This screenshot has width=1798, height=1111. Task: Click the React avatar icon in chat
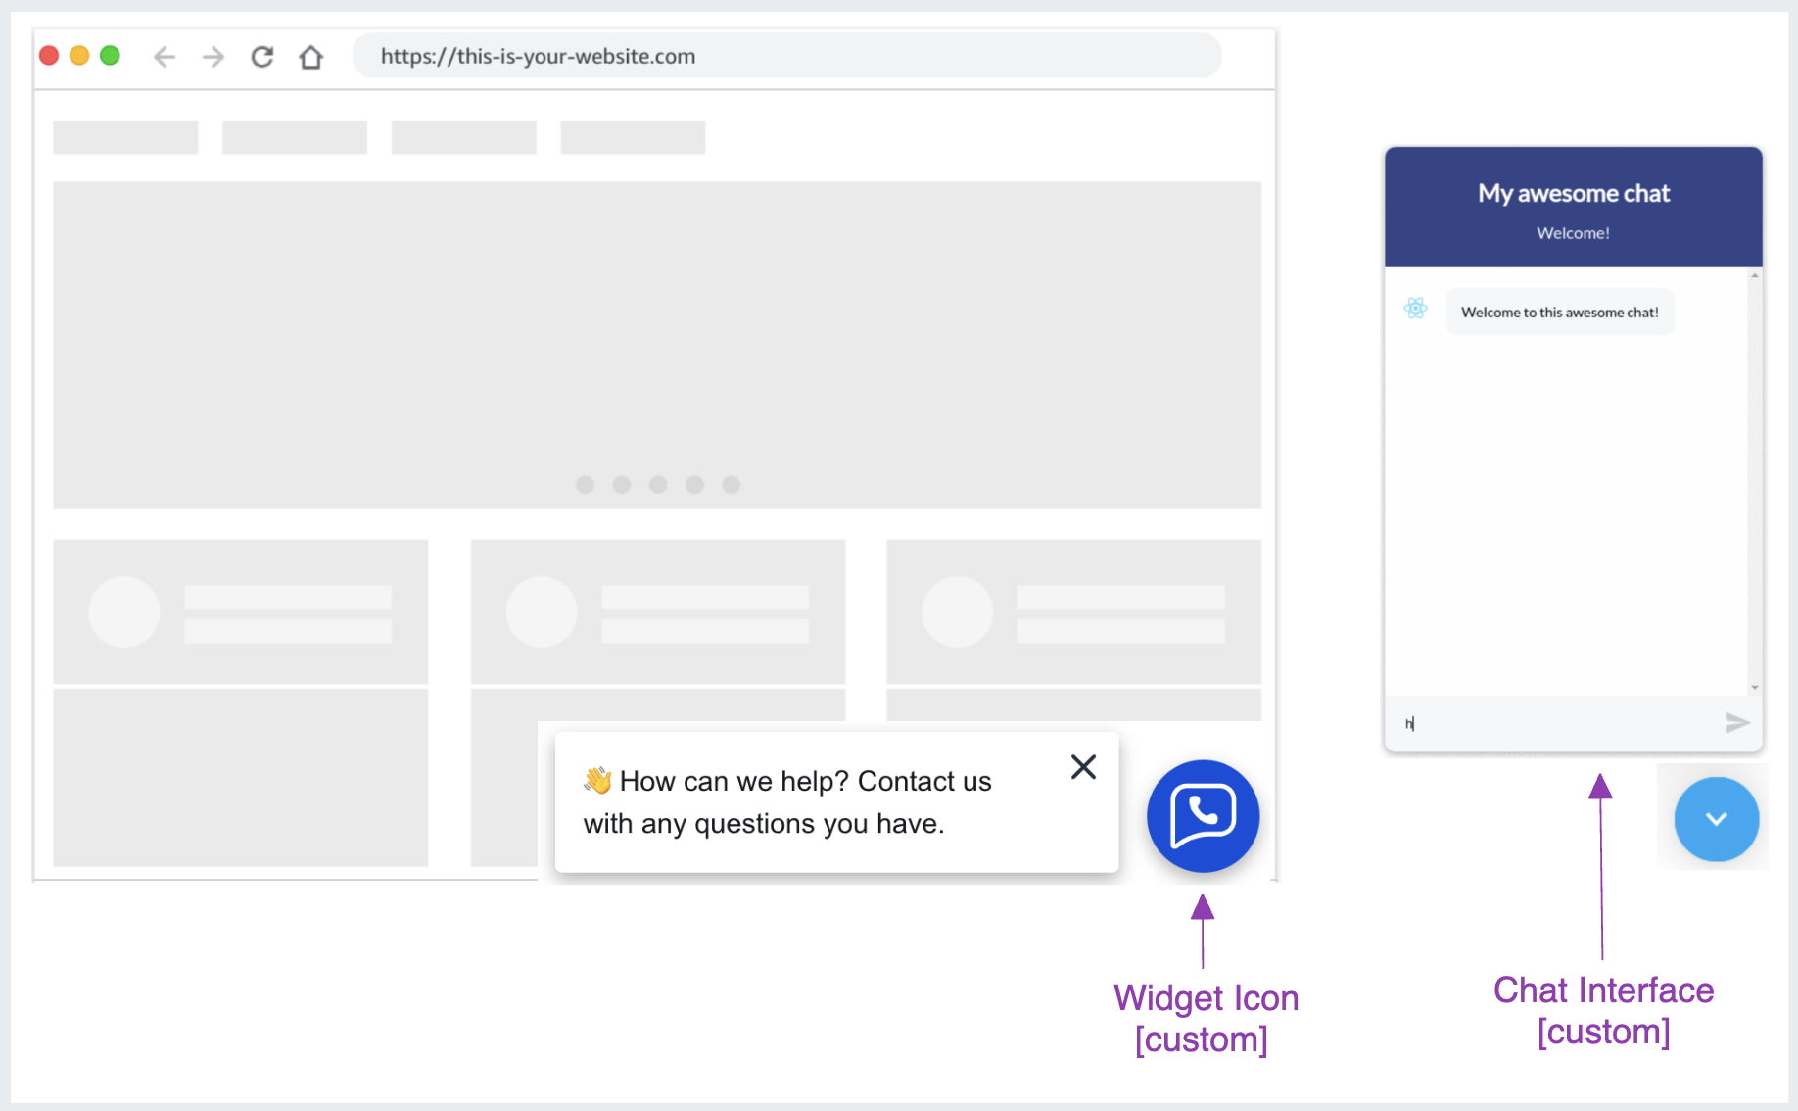click(x=1415, y=309)
